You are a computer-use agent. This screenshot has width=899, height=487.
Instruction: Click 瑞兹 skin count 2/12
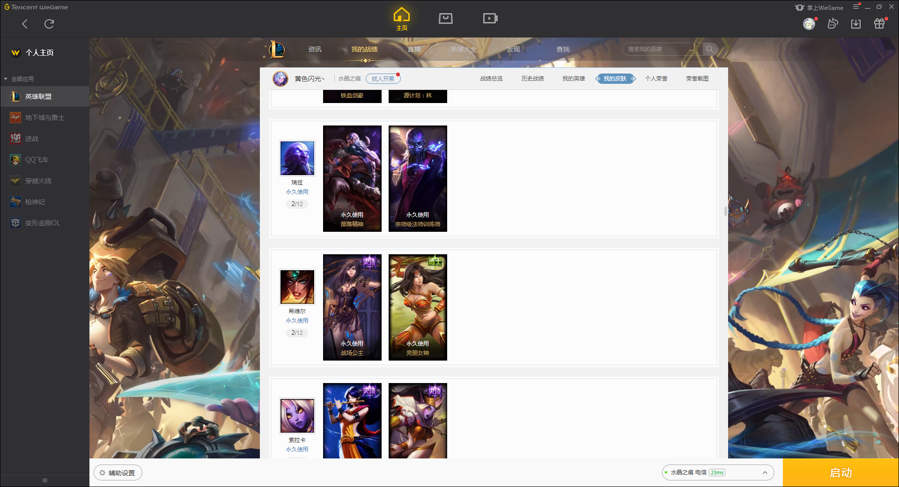tap(297, 204)
